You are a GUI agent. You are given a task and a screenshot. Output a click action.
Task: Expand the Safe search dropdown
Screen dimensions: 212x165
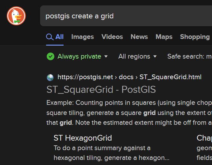pyautogui.click(x=189, y=56)
